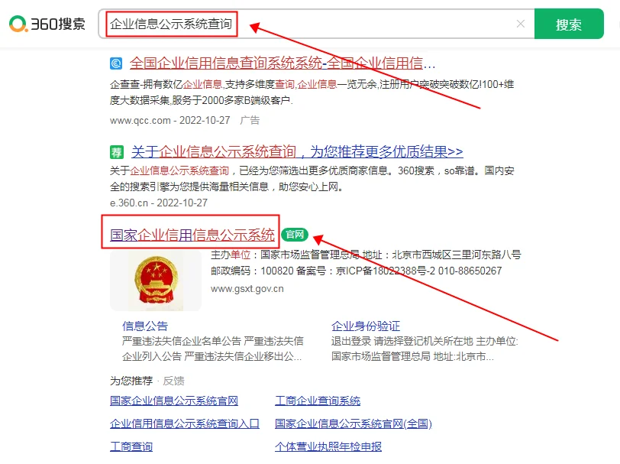
Task: Open 个体营业执照年检申报 suggestion
Action: pos(328,446)
